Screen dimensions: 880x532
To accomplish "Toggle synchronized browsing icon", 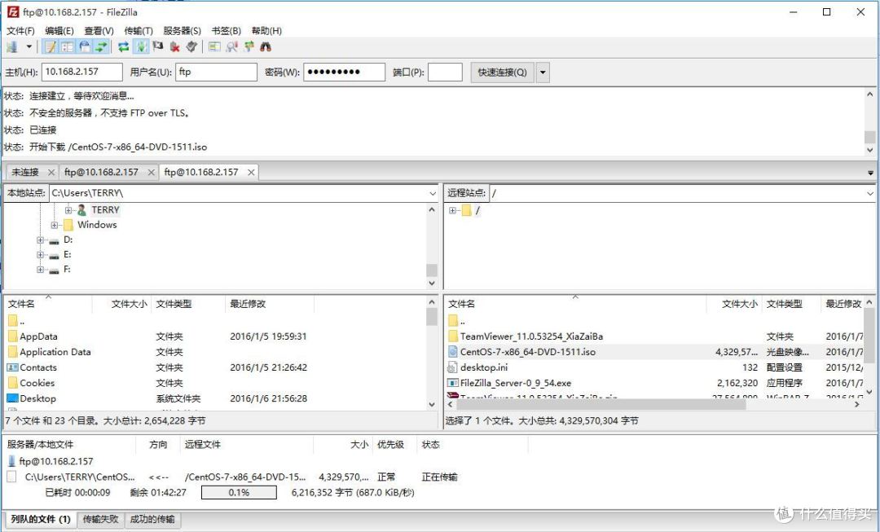I will point(249,47).
